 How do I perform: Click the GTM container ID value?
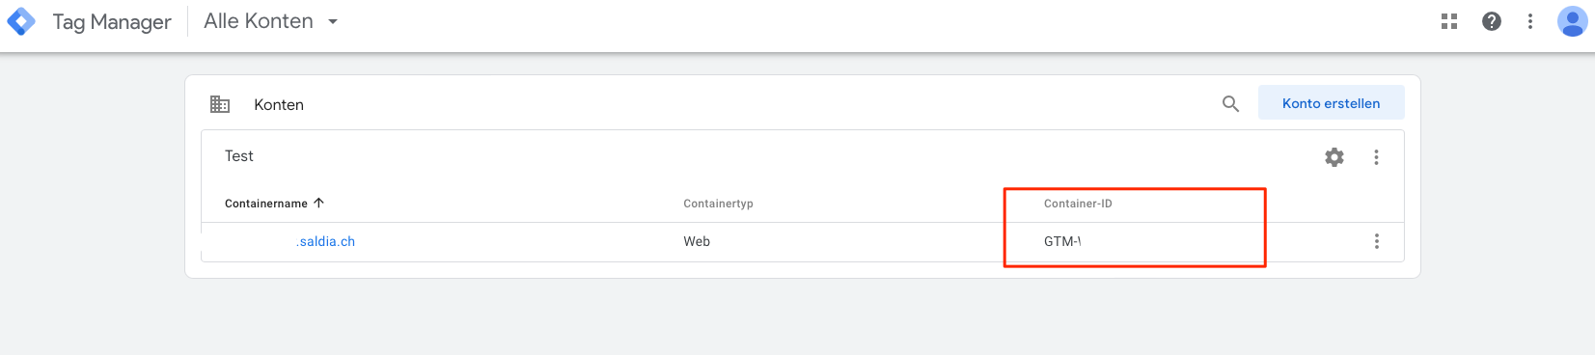click(x=1062, y=241)
